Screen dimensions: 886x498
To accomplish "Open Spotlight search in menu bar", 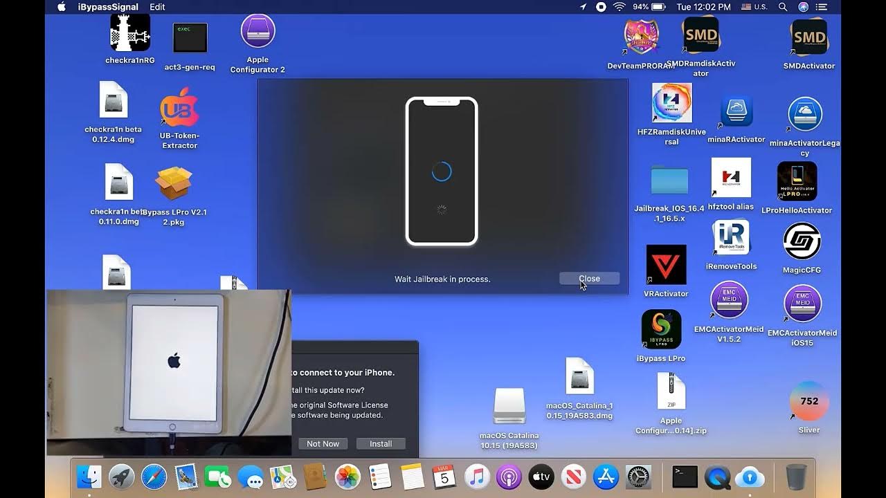I will [783, 7].
